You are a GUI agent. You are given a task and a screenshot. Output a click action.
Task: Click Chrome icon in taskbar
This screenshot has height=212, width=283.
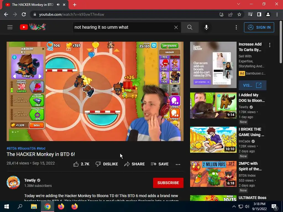(x=48, y=206)
